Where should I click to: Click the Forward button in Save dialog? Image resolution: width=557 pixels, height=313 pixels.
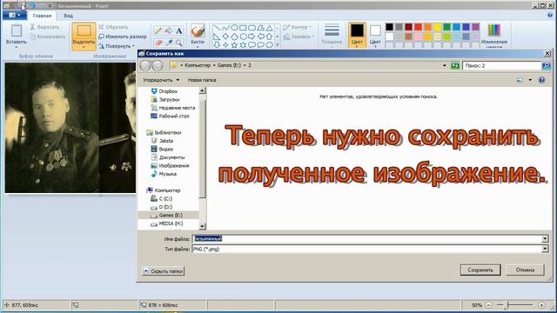point(157,66)
